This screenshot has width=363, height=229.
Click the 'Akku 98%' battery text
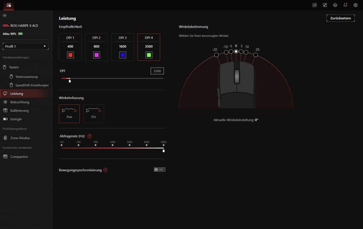pos(10,34)
